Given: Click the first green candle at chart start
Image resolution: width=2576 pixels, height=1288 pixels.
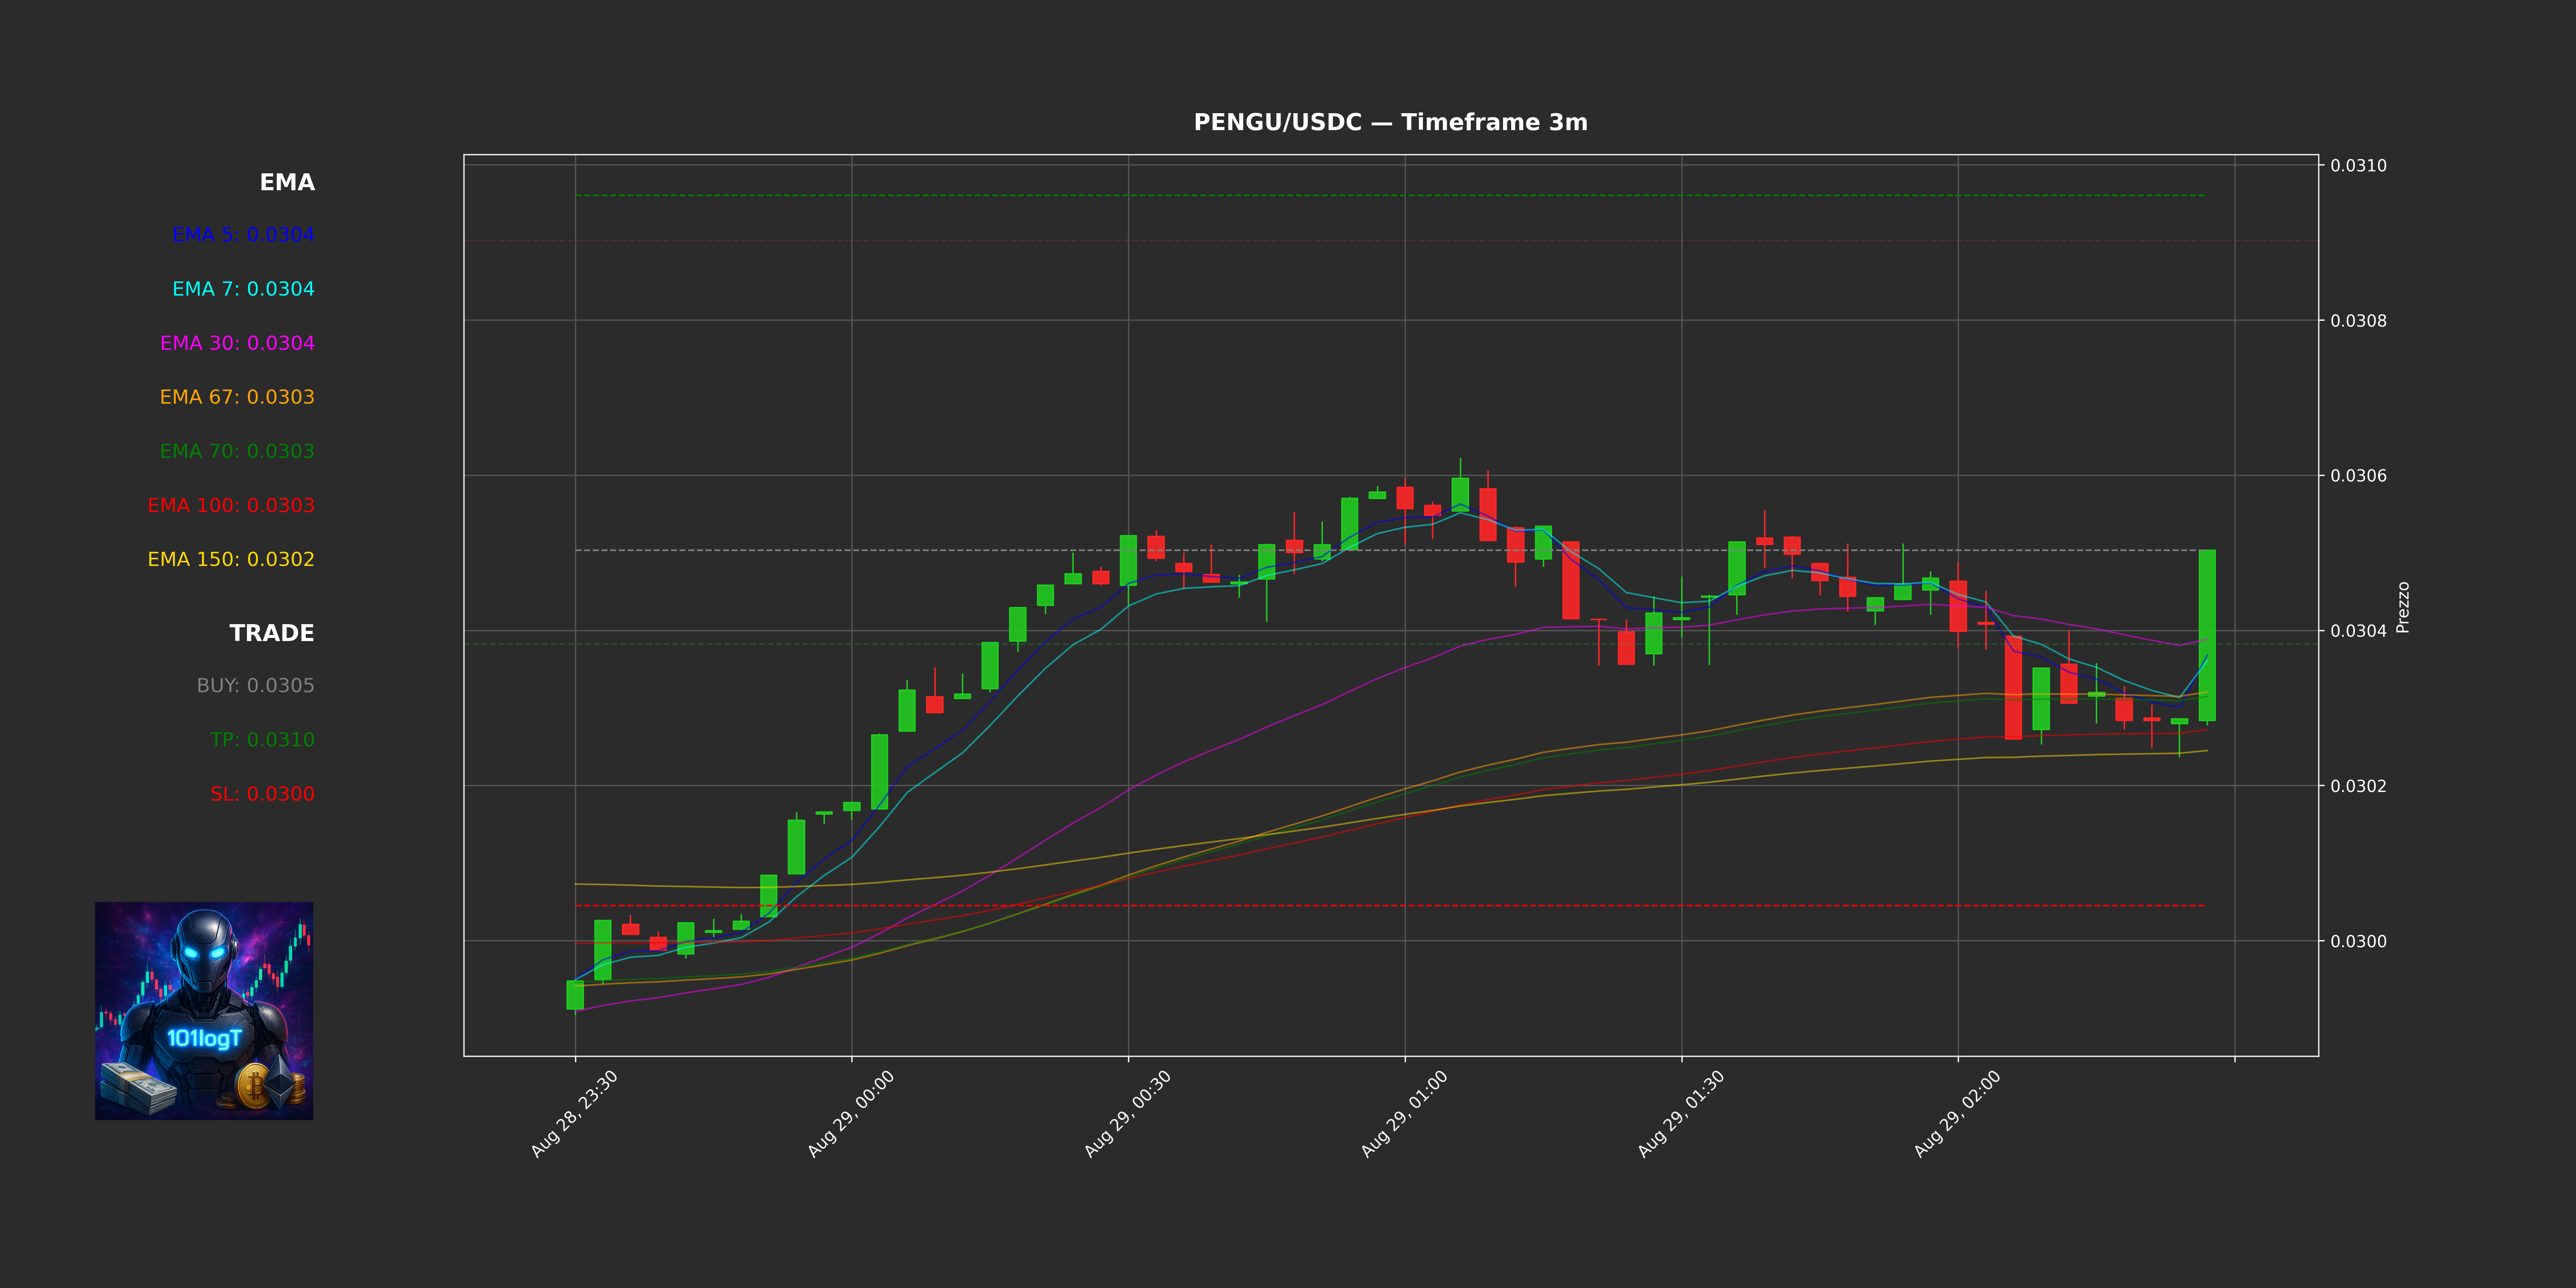Looking at the screenshot, I should click(575, 995).
